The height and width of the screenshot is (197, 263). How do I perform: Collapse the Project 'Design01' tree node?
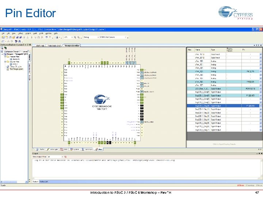[x=2, y=54]
